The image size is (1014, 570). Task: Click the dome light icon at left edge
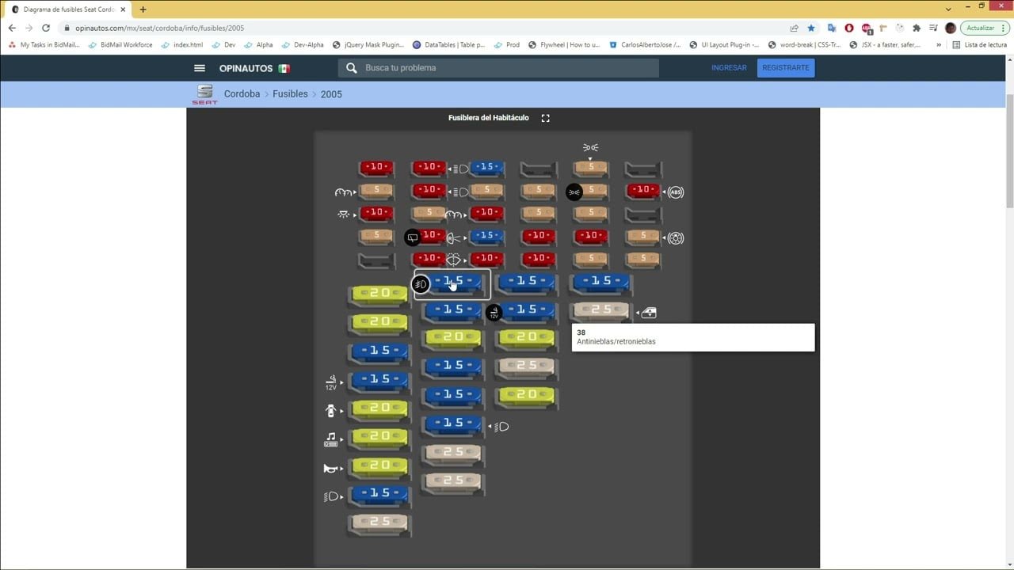(343, 215)
